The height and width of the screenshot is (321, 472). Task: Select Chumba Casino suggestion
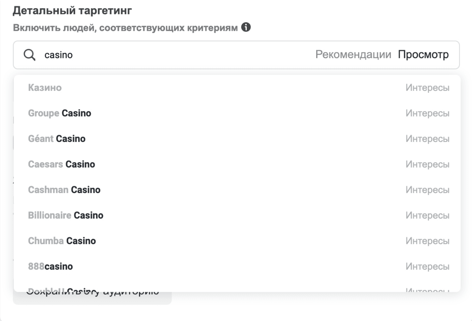(x=237, y=241)
